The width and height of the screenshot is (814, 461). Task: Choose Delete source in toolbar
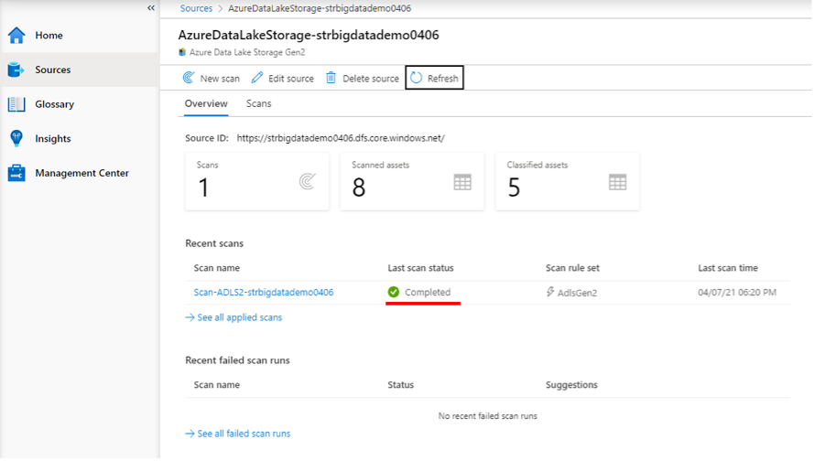click(x=371, y=79)
